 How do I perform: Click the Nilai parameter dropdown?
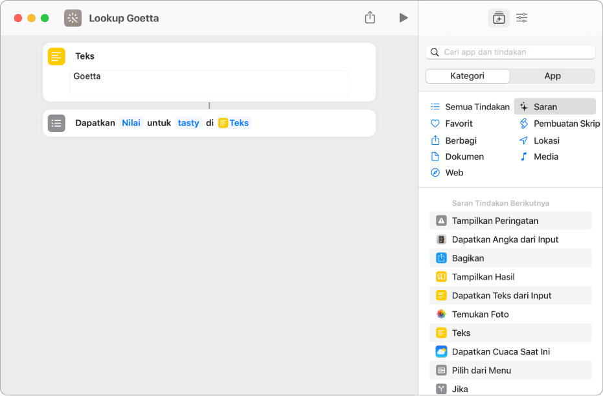(x=131, y=123)
